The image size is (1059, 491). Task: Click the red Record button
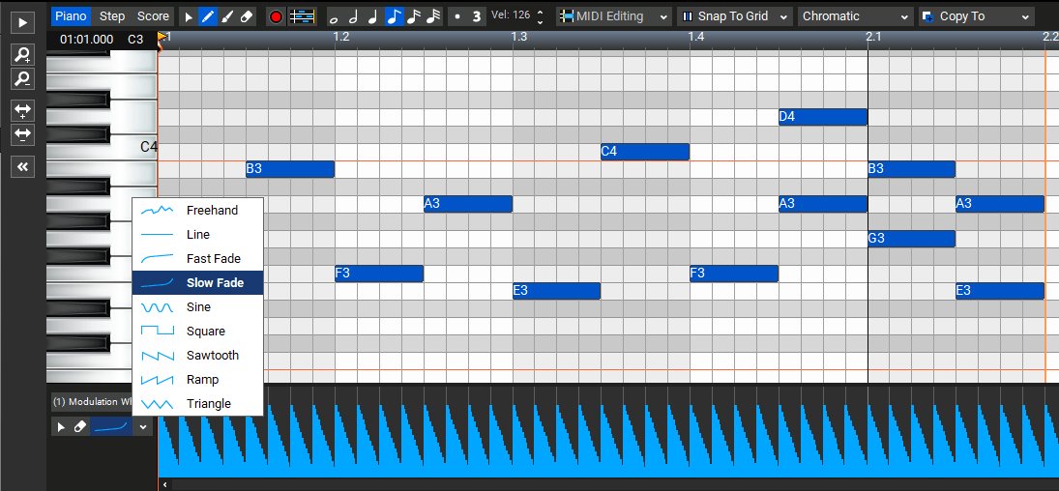pos(276,16)
